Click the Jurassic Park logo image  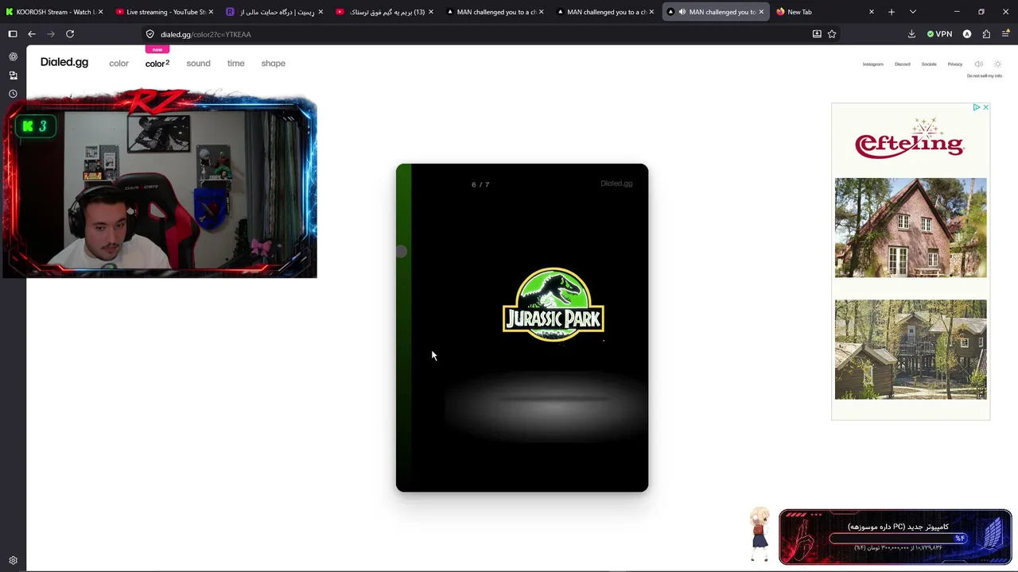pos(554,304)
